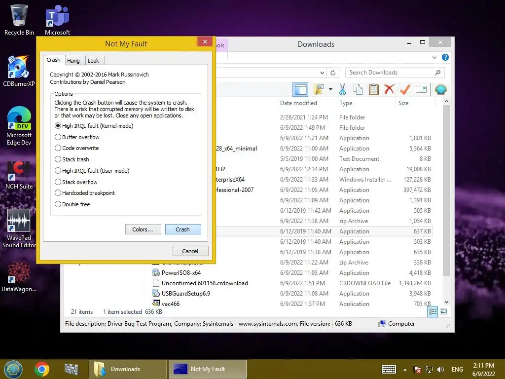Screen dimensions: 505x379
Task: Click the orange checkmark Properties icon
Action: pos(405,89)
